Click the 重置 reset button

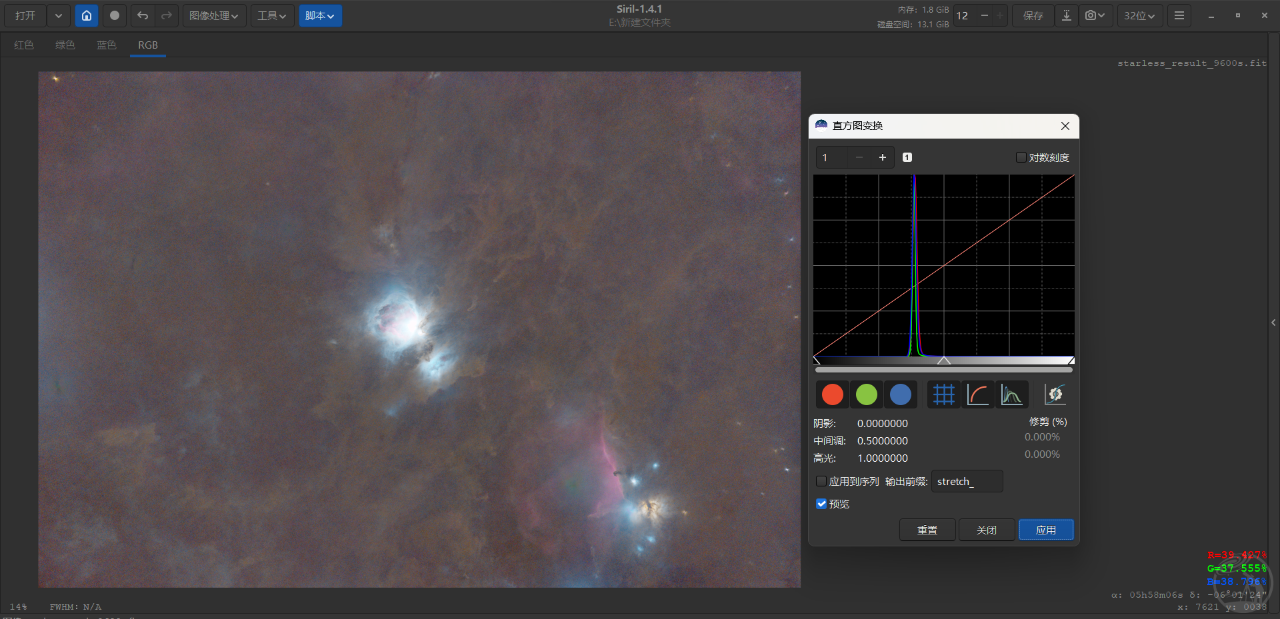pyautogui.click(x=927, y=530)
